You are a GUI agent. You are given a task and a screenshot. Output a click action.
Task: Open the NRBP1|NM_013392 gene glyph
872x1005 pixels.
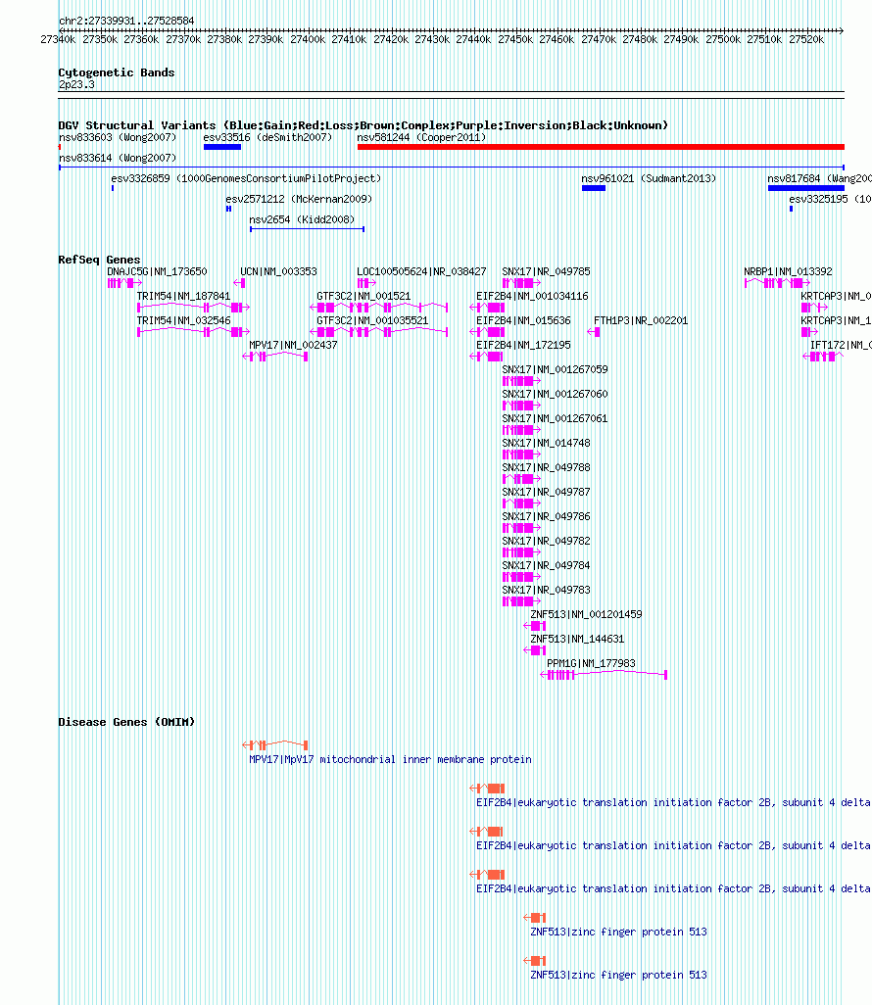[777, 283]
